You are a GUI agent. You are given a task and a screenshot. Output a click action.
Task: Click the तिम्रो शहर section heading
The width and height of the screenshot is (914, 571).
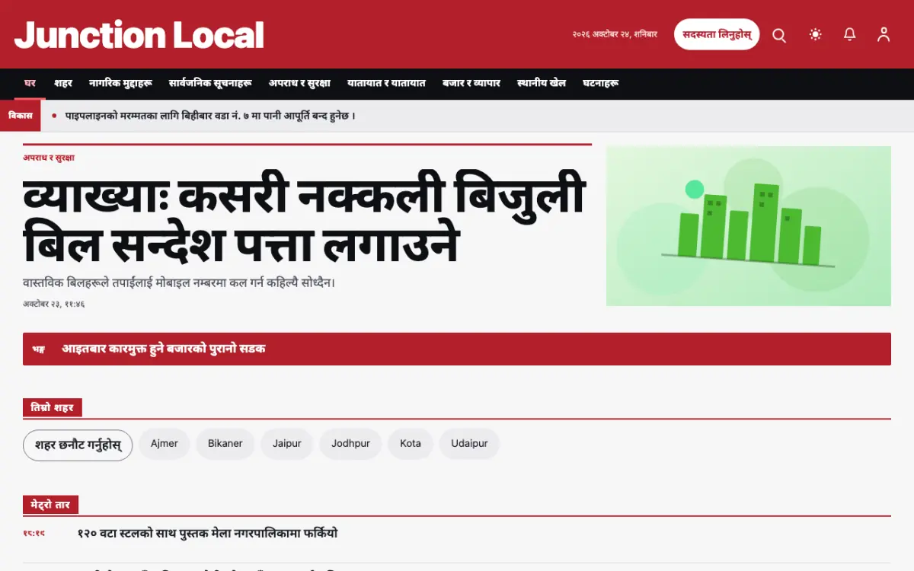click(x=53, y=407)
